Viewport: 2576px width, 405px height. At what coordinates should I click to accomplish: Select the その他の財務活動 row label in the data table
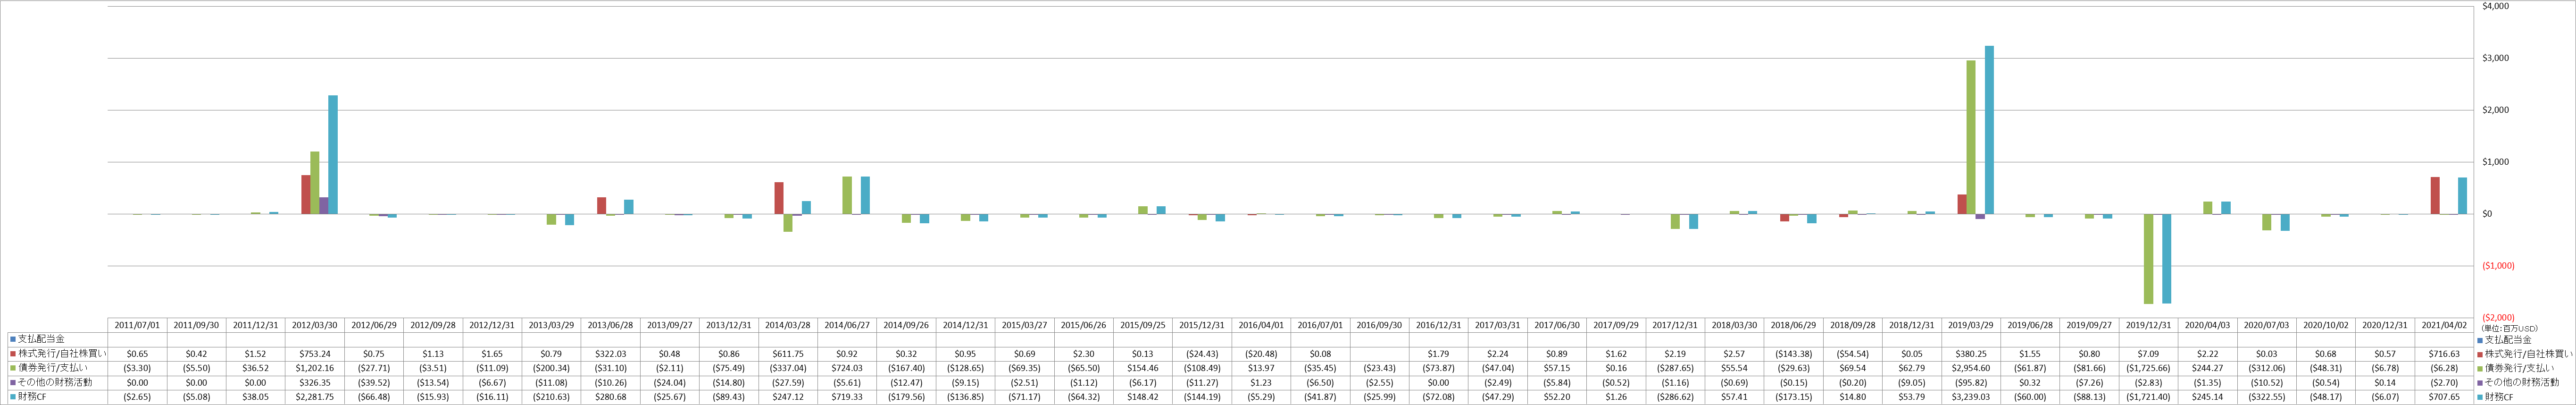(x=55, y=382)
